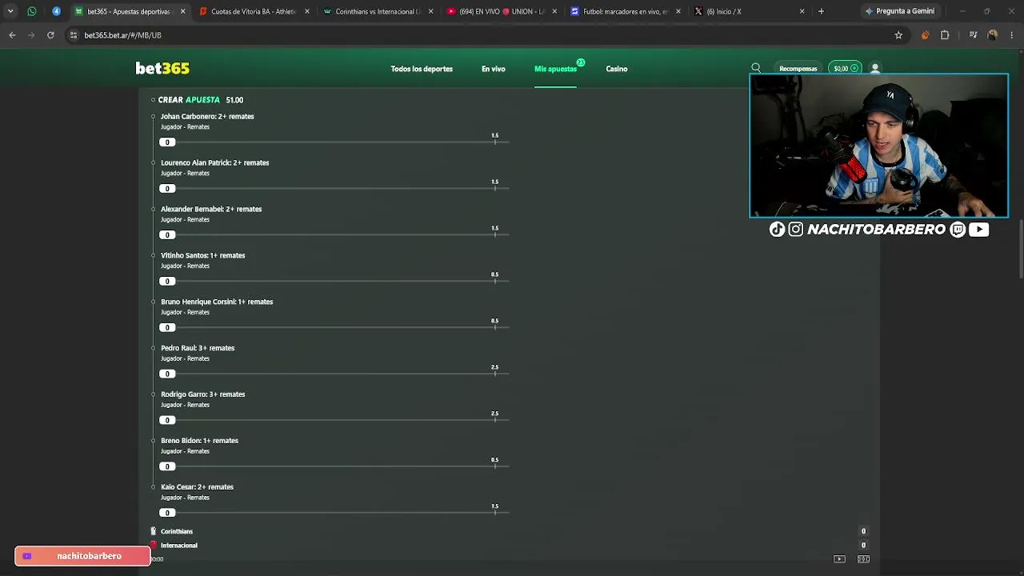Viewport: 1024px width, 576px height.
Task: Open the Casino section
Action: [617, 69]
